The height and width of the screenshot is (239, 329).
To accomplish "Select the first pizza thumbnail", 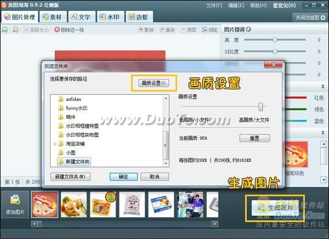I will [x=44, y=204].
